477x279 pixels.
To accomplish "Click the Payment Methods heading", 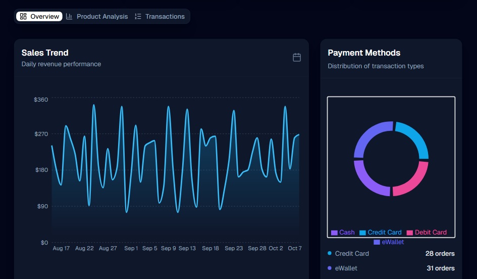I will (x=364, y=53).
